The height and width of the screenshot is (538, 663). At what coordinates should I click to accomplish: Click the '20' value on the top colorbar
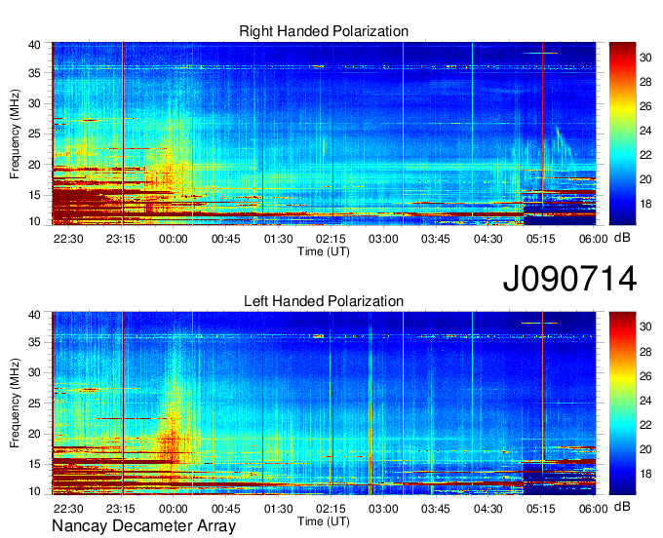[645, 179]
